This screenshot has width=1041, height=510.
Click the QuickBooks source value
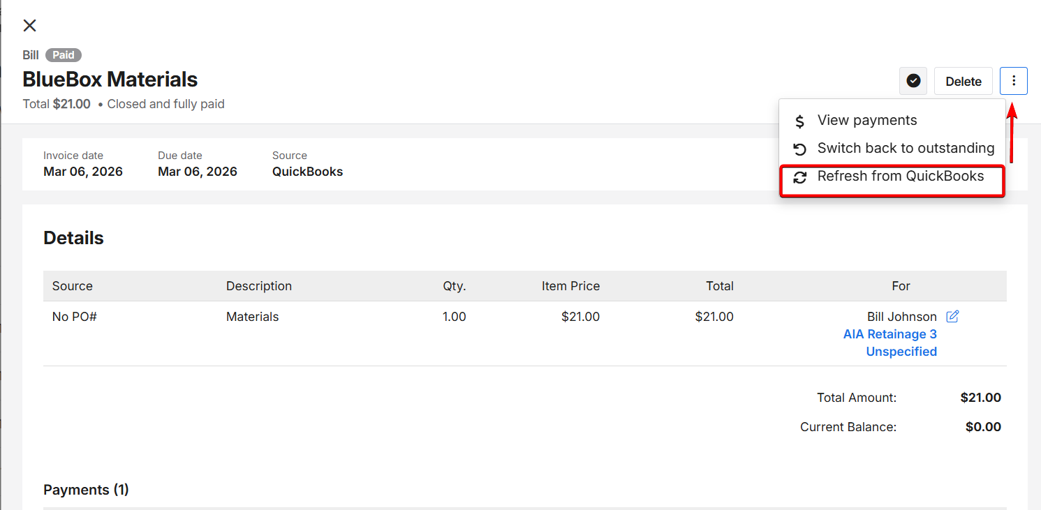pos(307,172)
